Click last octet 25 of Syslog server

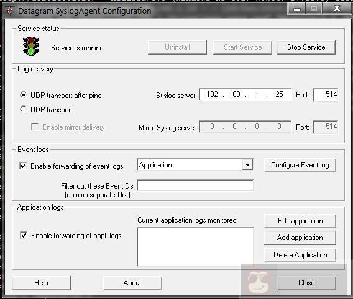pos(279,94)
